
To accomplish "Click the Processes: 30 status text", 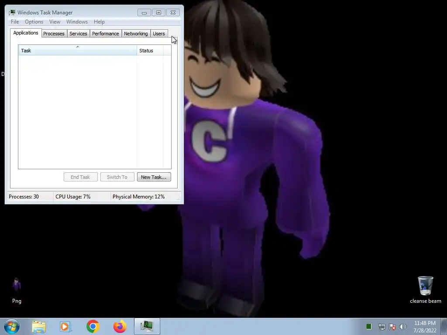I will tap(24, 197).
